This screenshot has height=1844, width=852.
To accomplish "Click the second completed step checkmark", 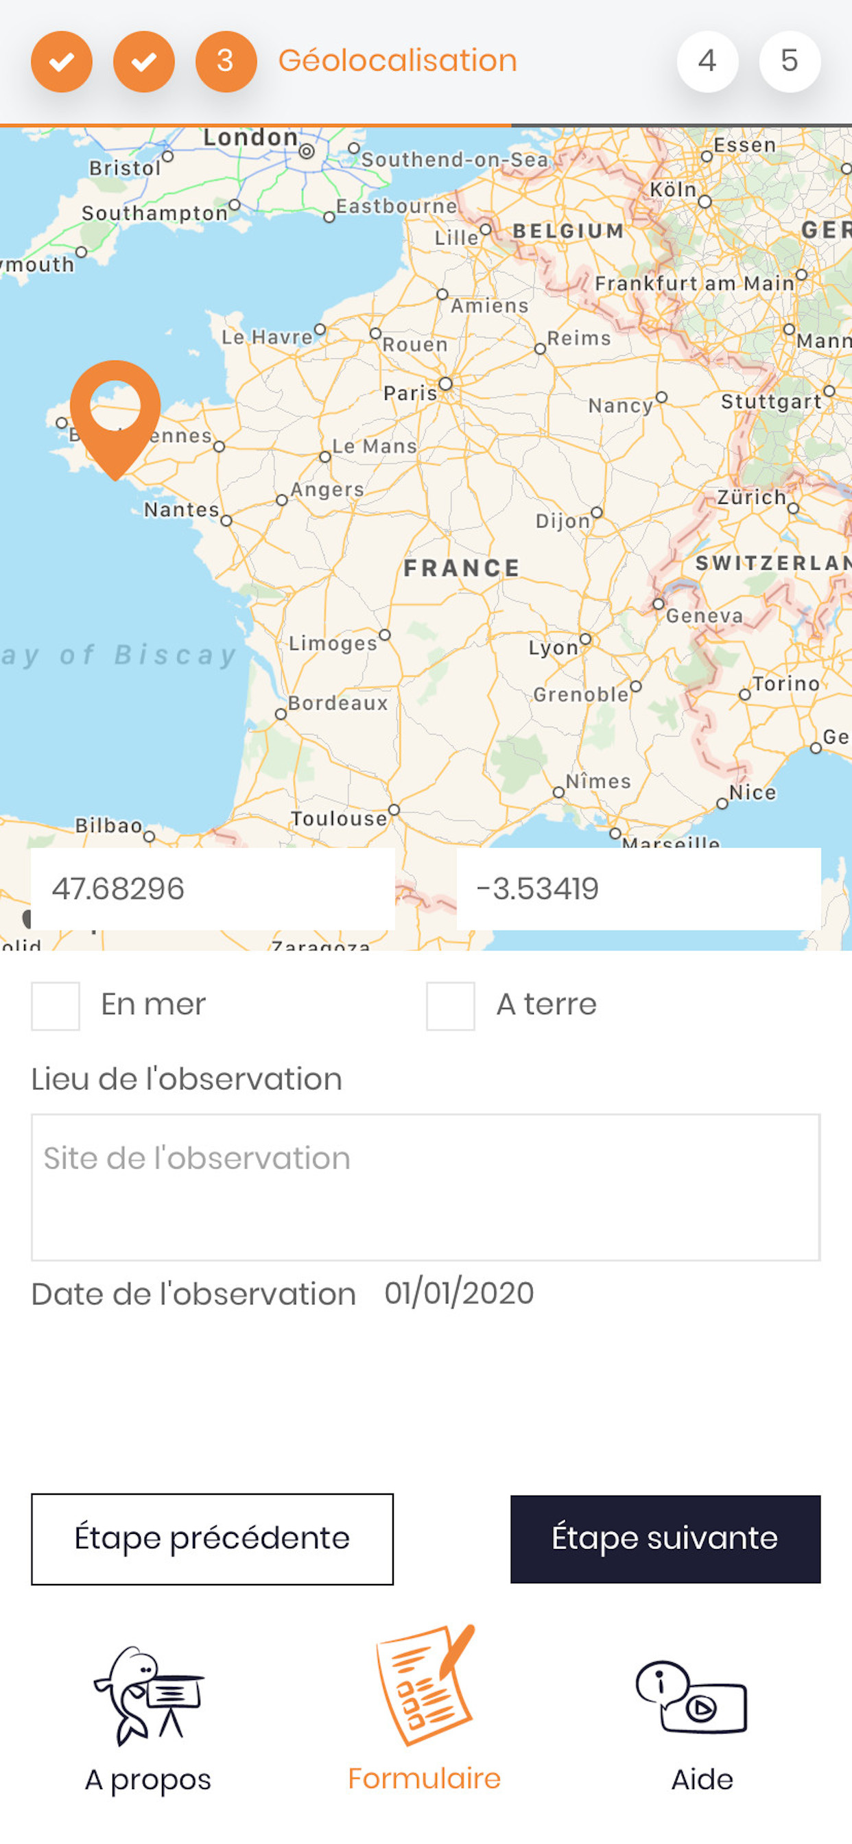I will (144, 62).
